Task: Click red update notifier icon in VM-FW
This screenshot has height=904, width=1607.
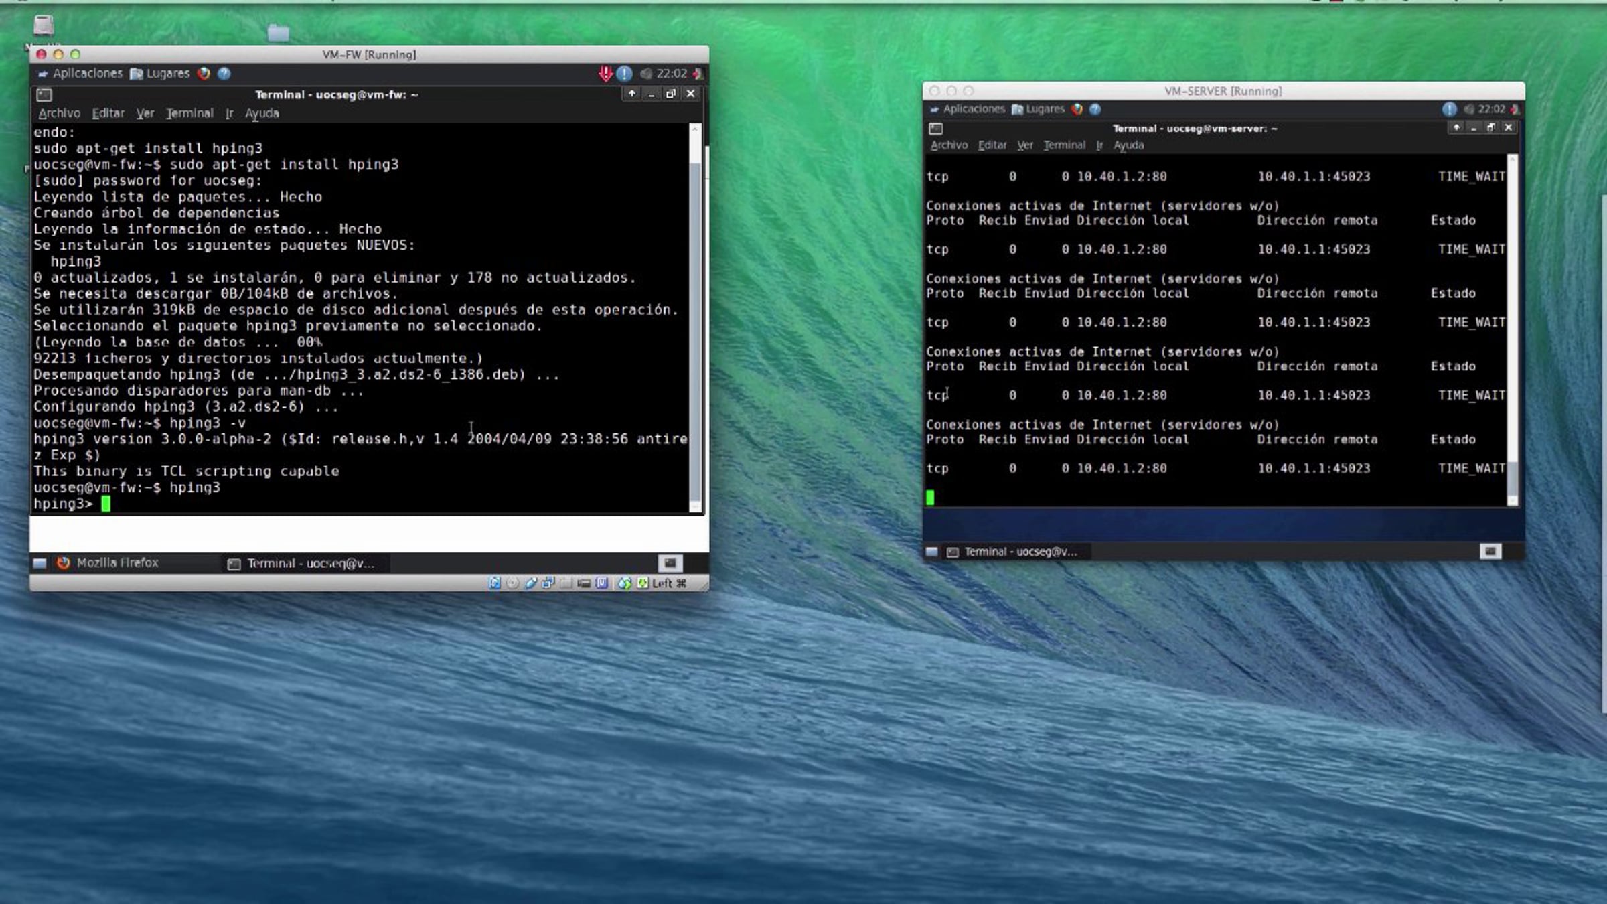Action: (x=605, y=74)
